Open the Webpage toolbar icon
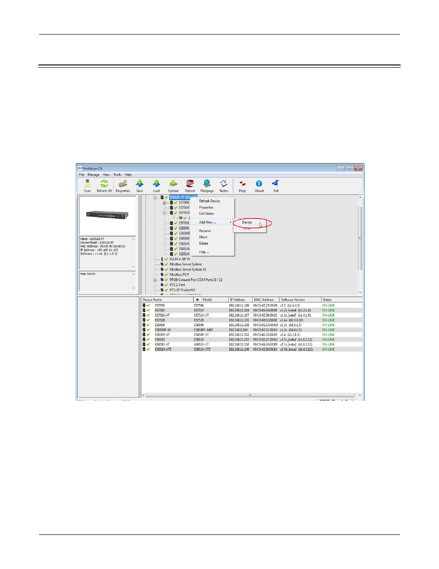The height and width of the screenshot is (569, 439). pyautogui.click(x=207, y=183)
